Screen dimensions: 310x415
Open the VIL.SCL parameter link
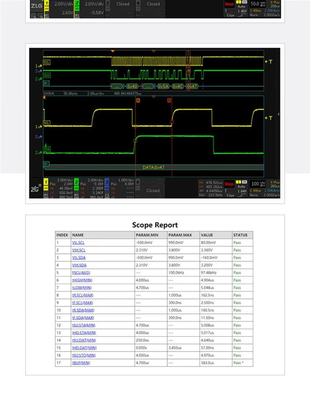click(78, 242)
